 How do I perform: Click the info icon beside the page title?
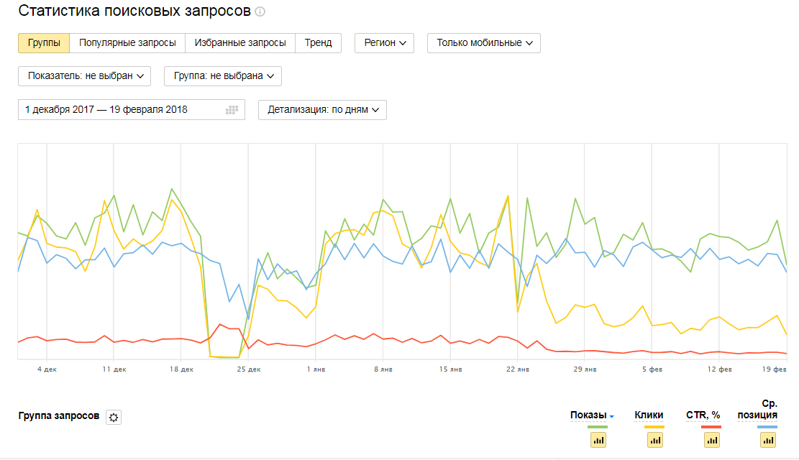point(260,11)
